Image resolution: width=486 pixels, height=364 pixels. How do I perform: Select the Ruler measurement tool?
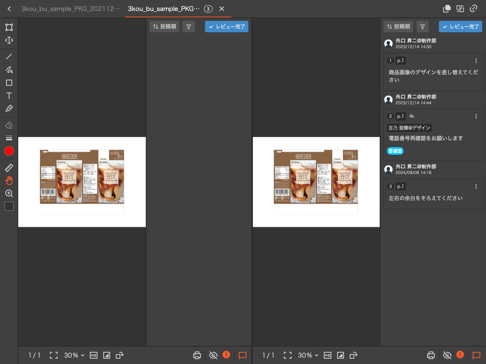click(x=9, y=168)
